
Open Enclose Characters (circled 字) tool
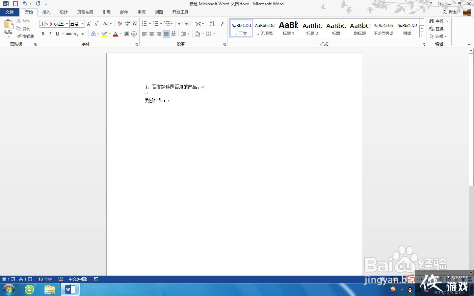(x=134, y=34)
